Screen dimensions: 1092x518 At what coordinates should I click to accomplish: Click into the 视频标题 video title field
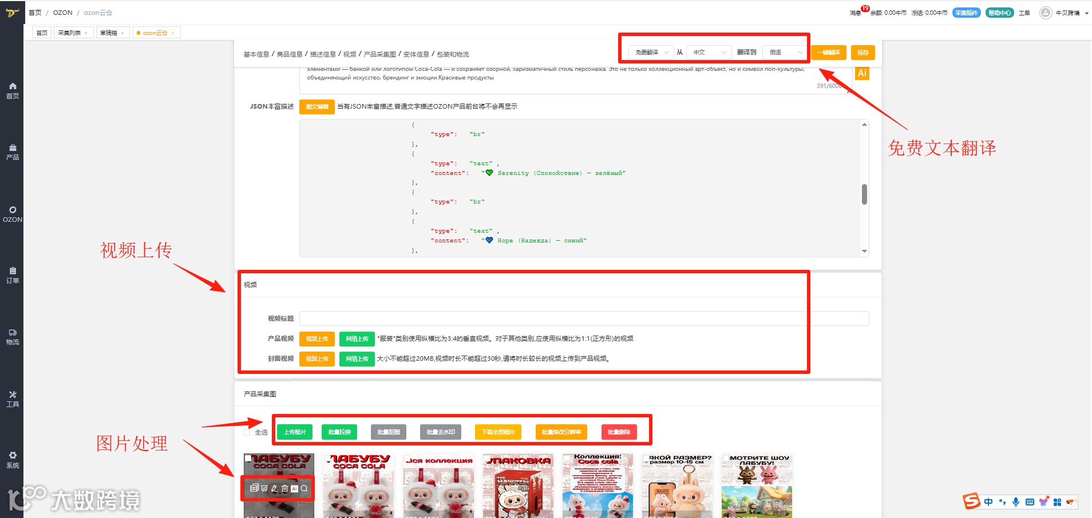click(584, 318)
